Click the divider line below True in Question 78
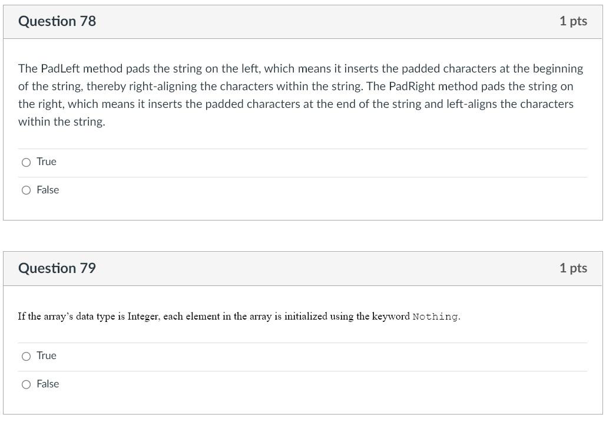606x421 pixels. tap(303, 176)
